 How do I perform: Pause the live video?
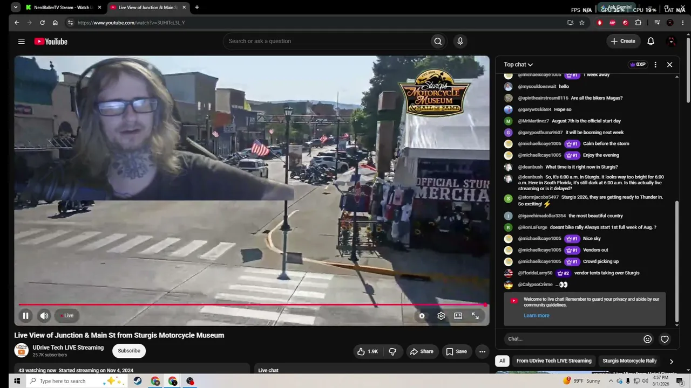pyautogui.click(x=25, y=316)
